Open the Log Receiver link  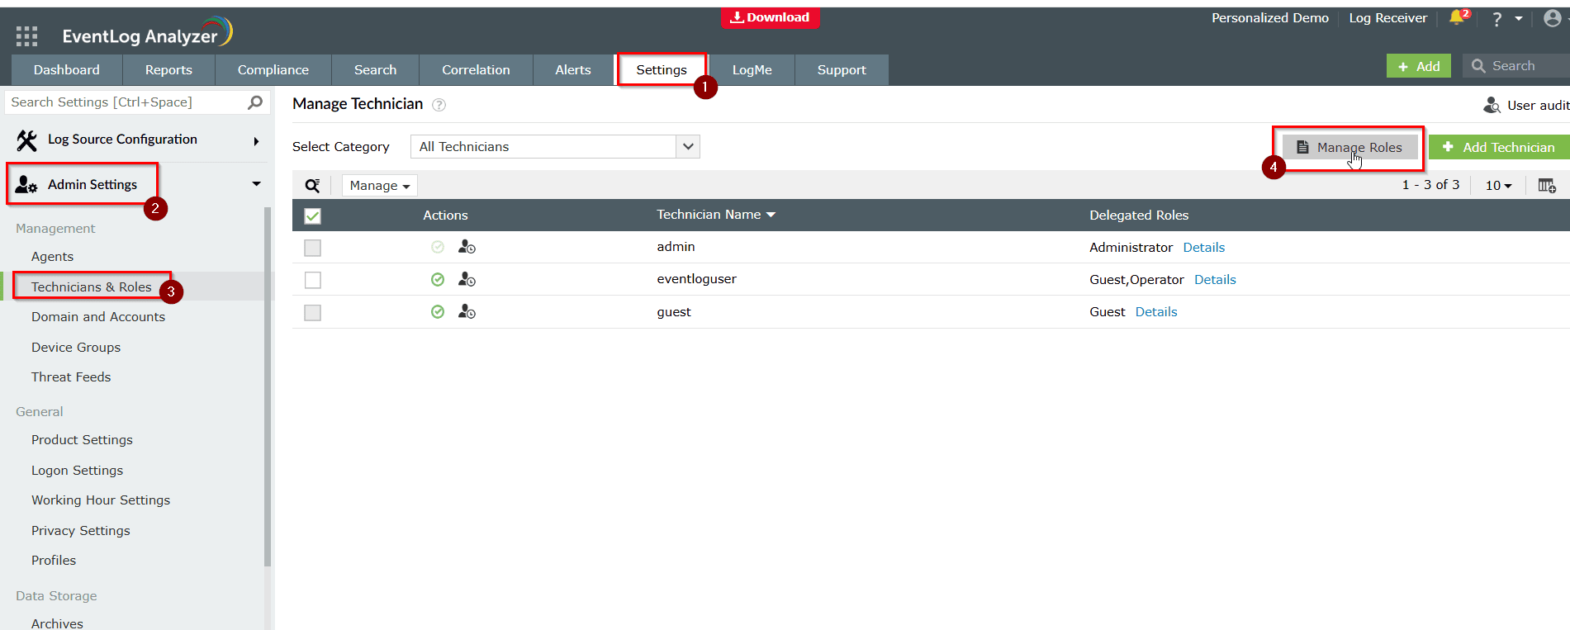click(1387, 18)
